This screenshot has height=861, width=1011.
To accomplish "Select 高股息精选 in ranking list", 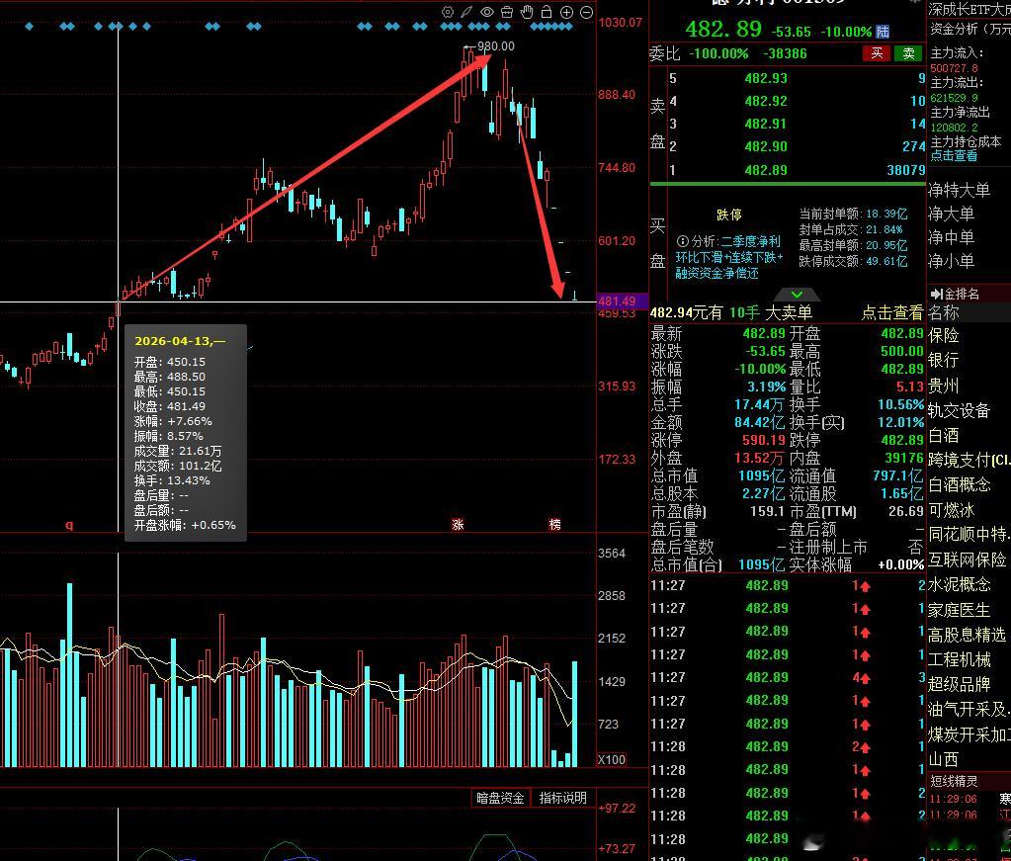I will [967, 636].
